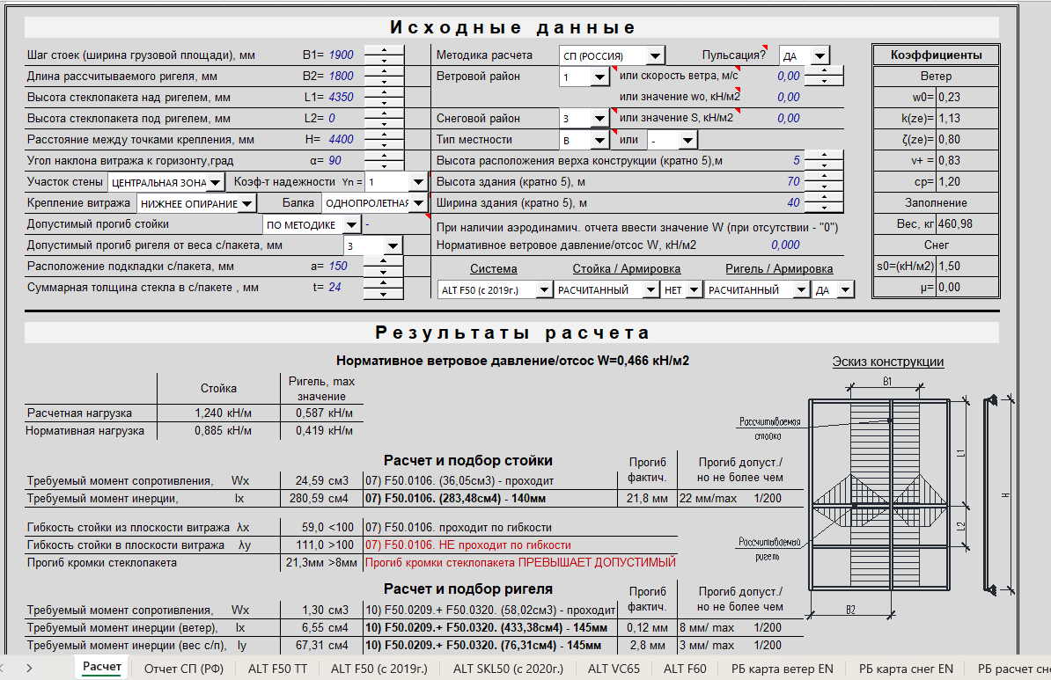Increase the glazing pad position a= with the up arrow
Image resolution: width=1051 pixels, height=680 pixels.
[384, 261]
